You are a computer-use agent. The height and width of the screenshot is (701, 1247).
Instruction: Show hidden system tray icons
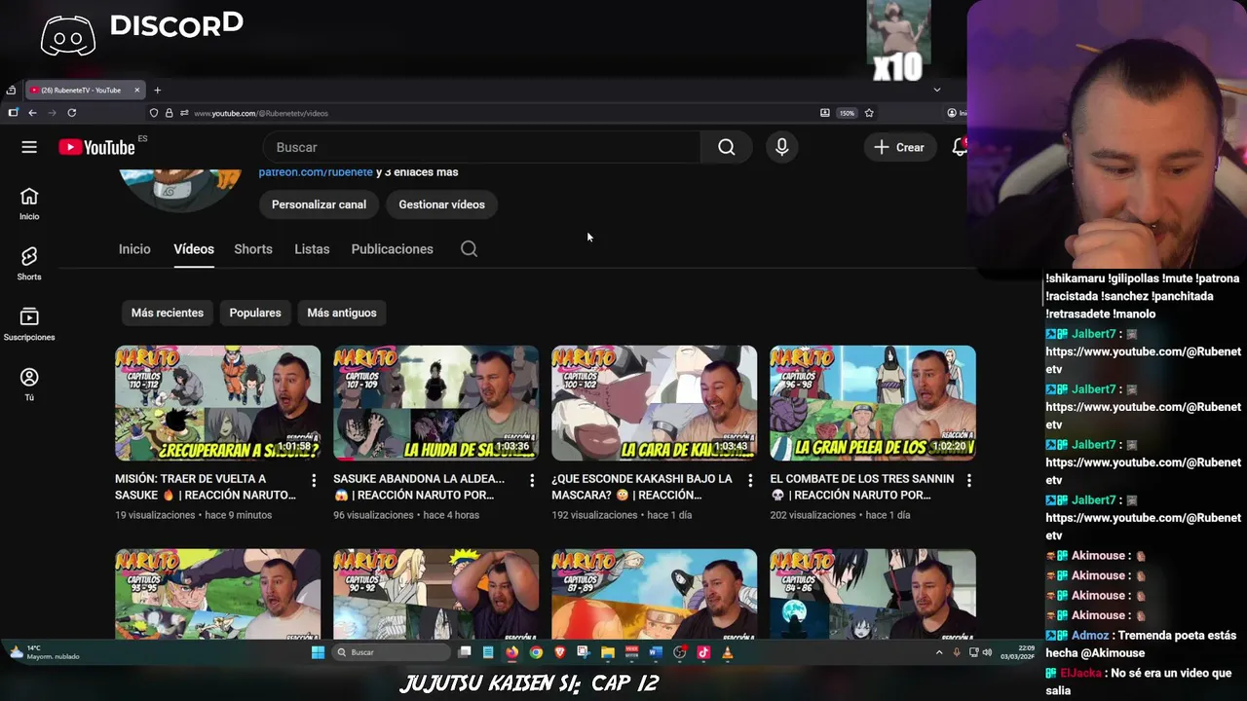coord(939,652)
